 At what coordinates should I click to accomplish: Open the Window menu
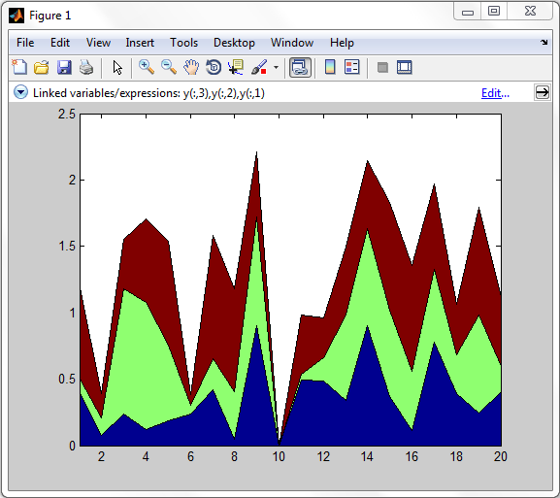[x=292, y=43]
